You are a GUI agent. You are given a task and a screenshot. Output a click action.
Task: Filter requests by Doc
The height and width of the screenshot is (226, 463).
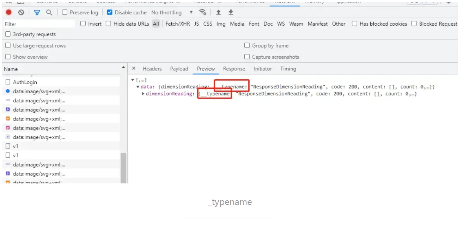pyautogui.click(x=268, y=24)
